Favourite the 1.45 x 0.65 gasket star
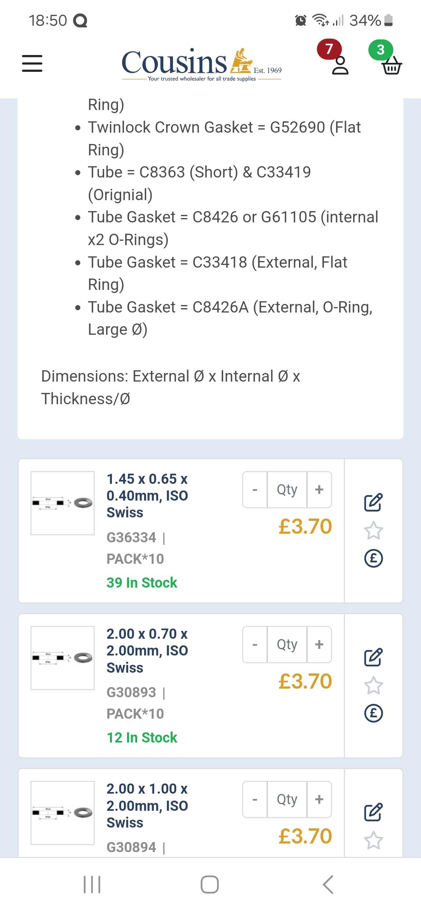Viewport: 421px width, 913px height. coord(373,530)
